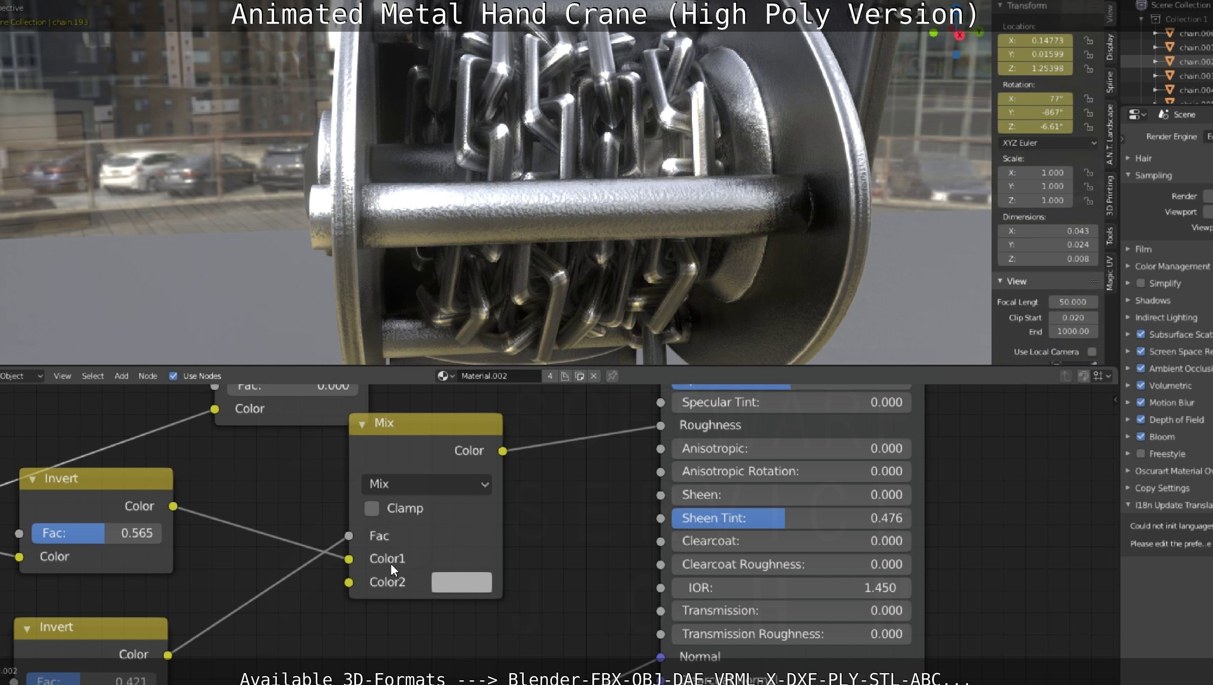
Task: Open the node editor Select menu
Action: [93, 376]
